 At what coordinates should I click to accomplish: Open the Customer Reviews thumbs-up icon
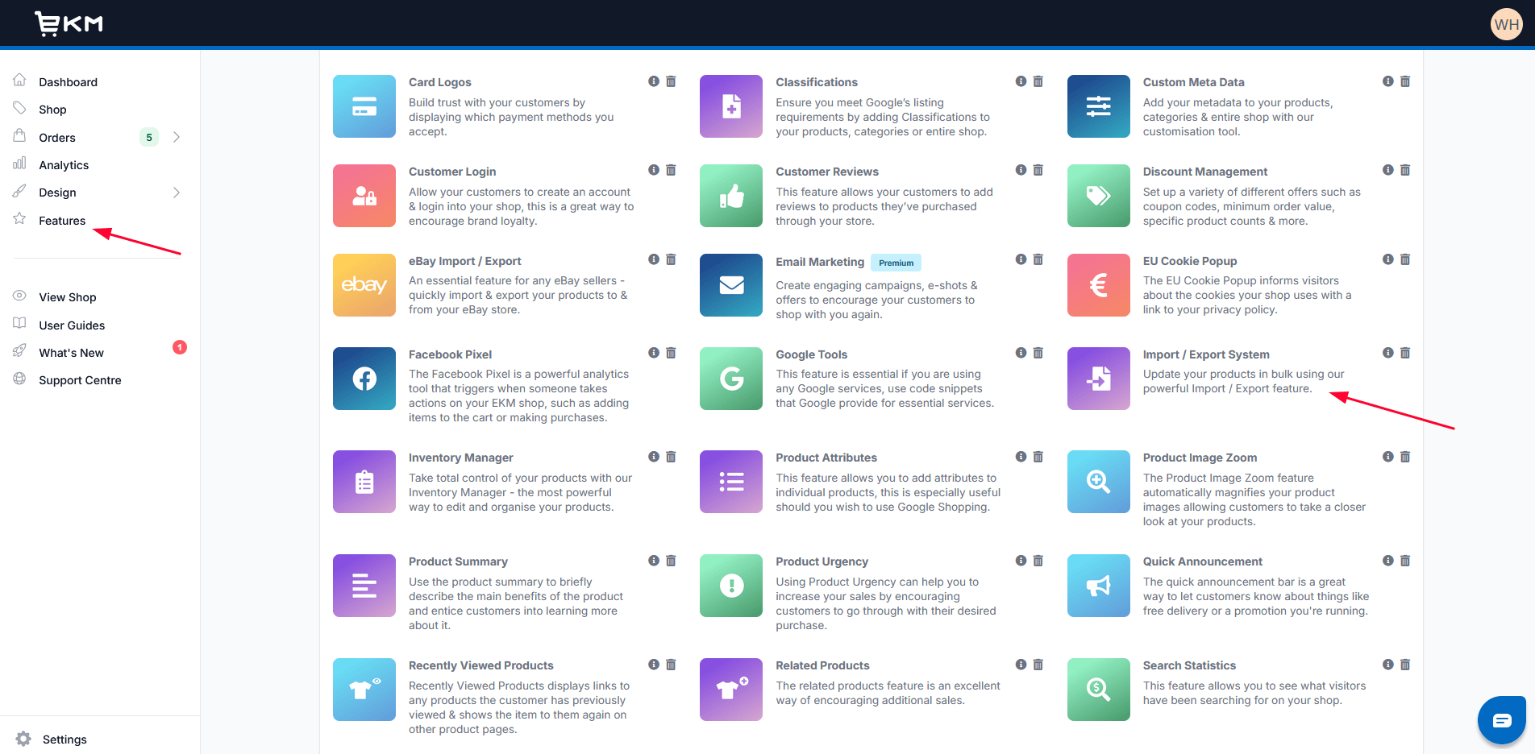(731, 196)
